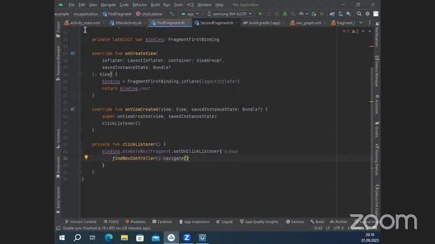The width and height of the screenshot is (435, 244).
Task: Click the clickListener breadcrumb in navigation bar
Action: click(x=150, y=14)
